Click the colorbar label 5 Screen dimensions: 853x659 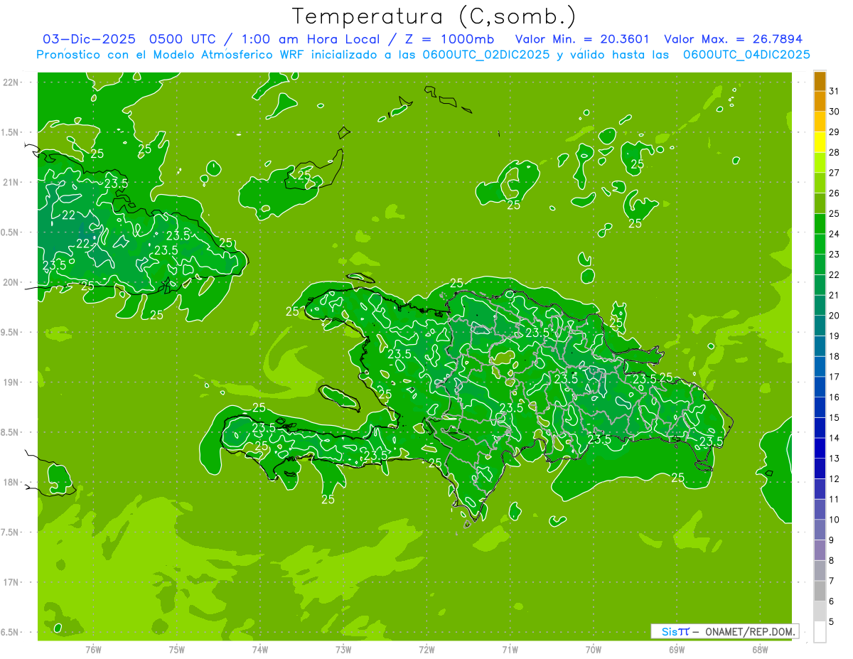(832, 621)
